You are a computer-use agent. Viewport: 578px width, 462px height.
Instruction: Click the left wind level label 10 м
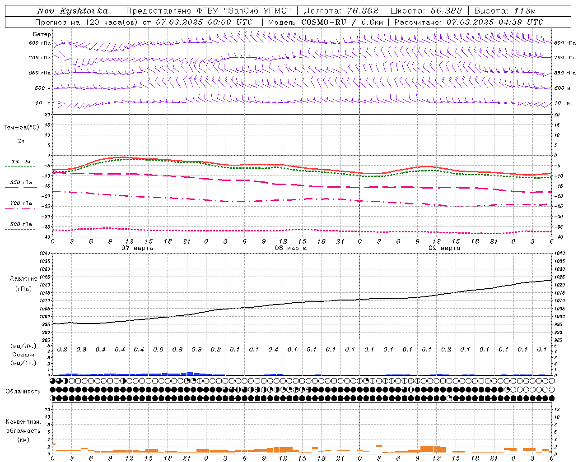click(x=43, y=103)
